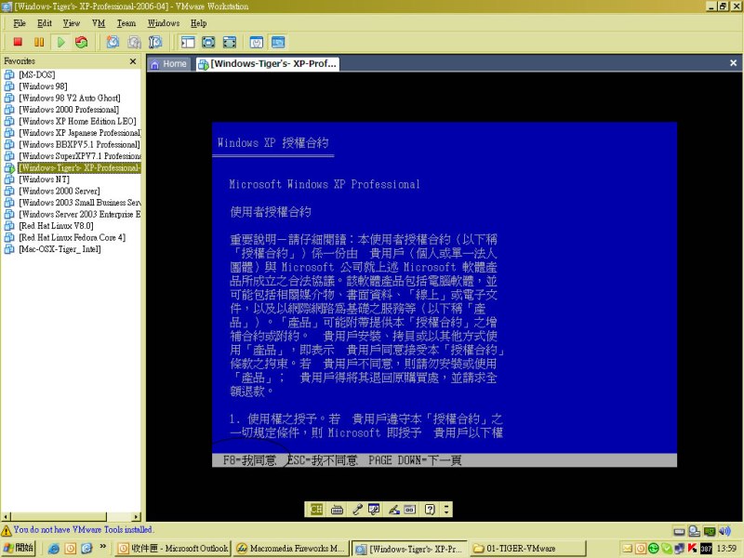Image resolution: width=744 pixels, height=558 pixels.
Task: Switch to Quick Switch mode icon
Action: click(x=230, y=42)
